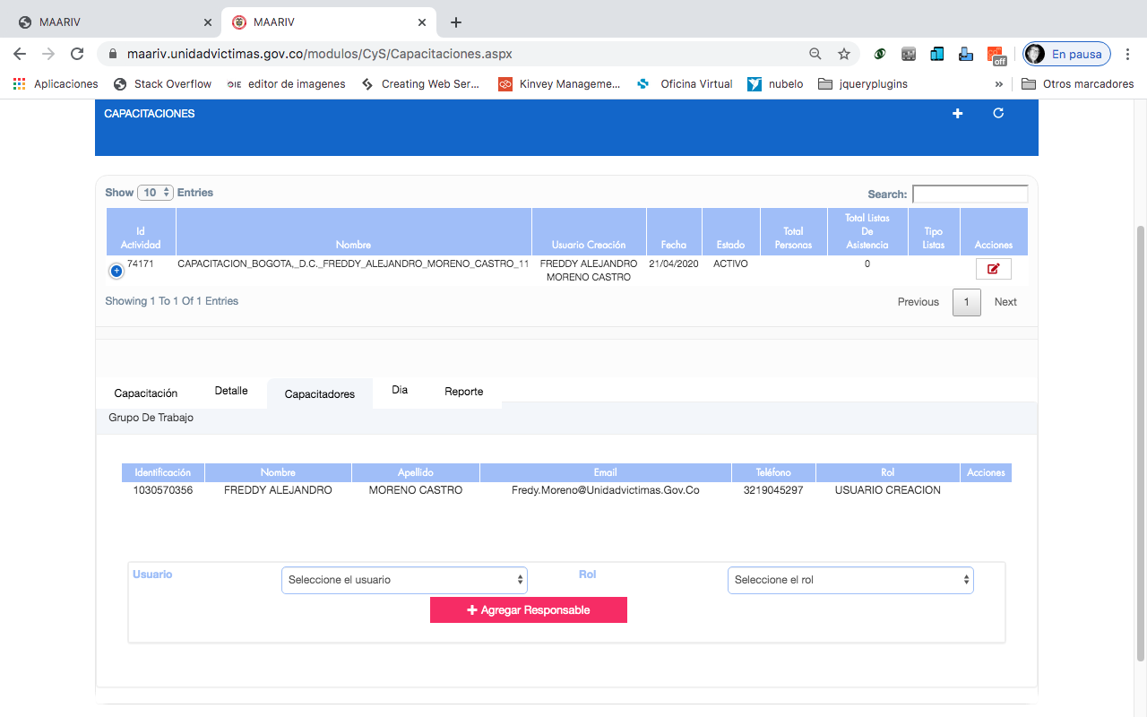Click the address bar URL
The height and width of the screenshot is (717, 1147).
click(x=320, y=54)
